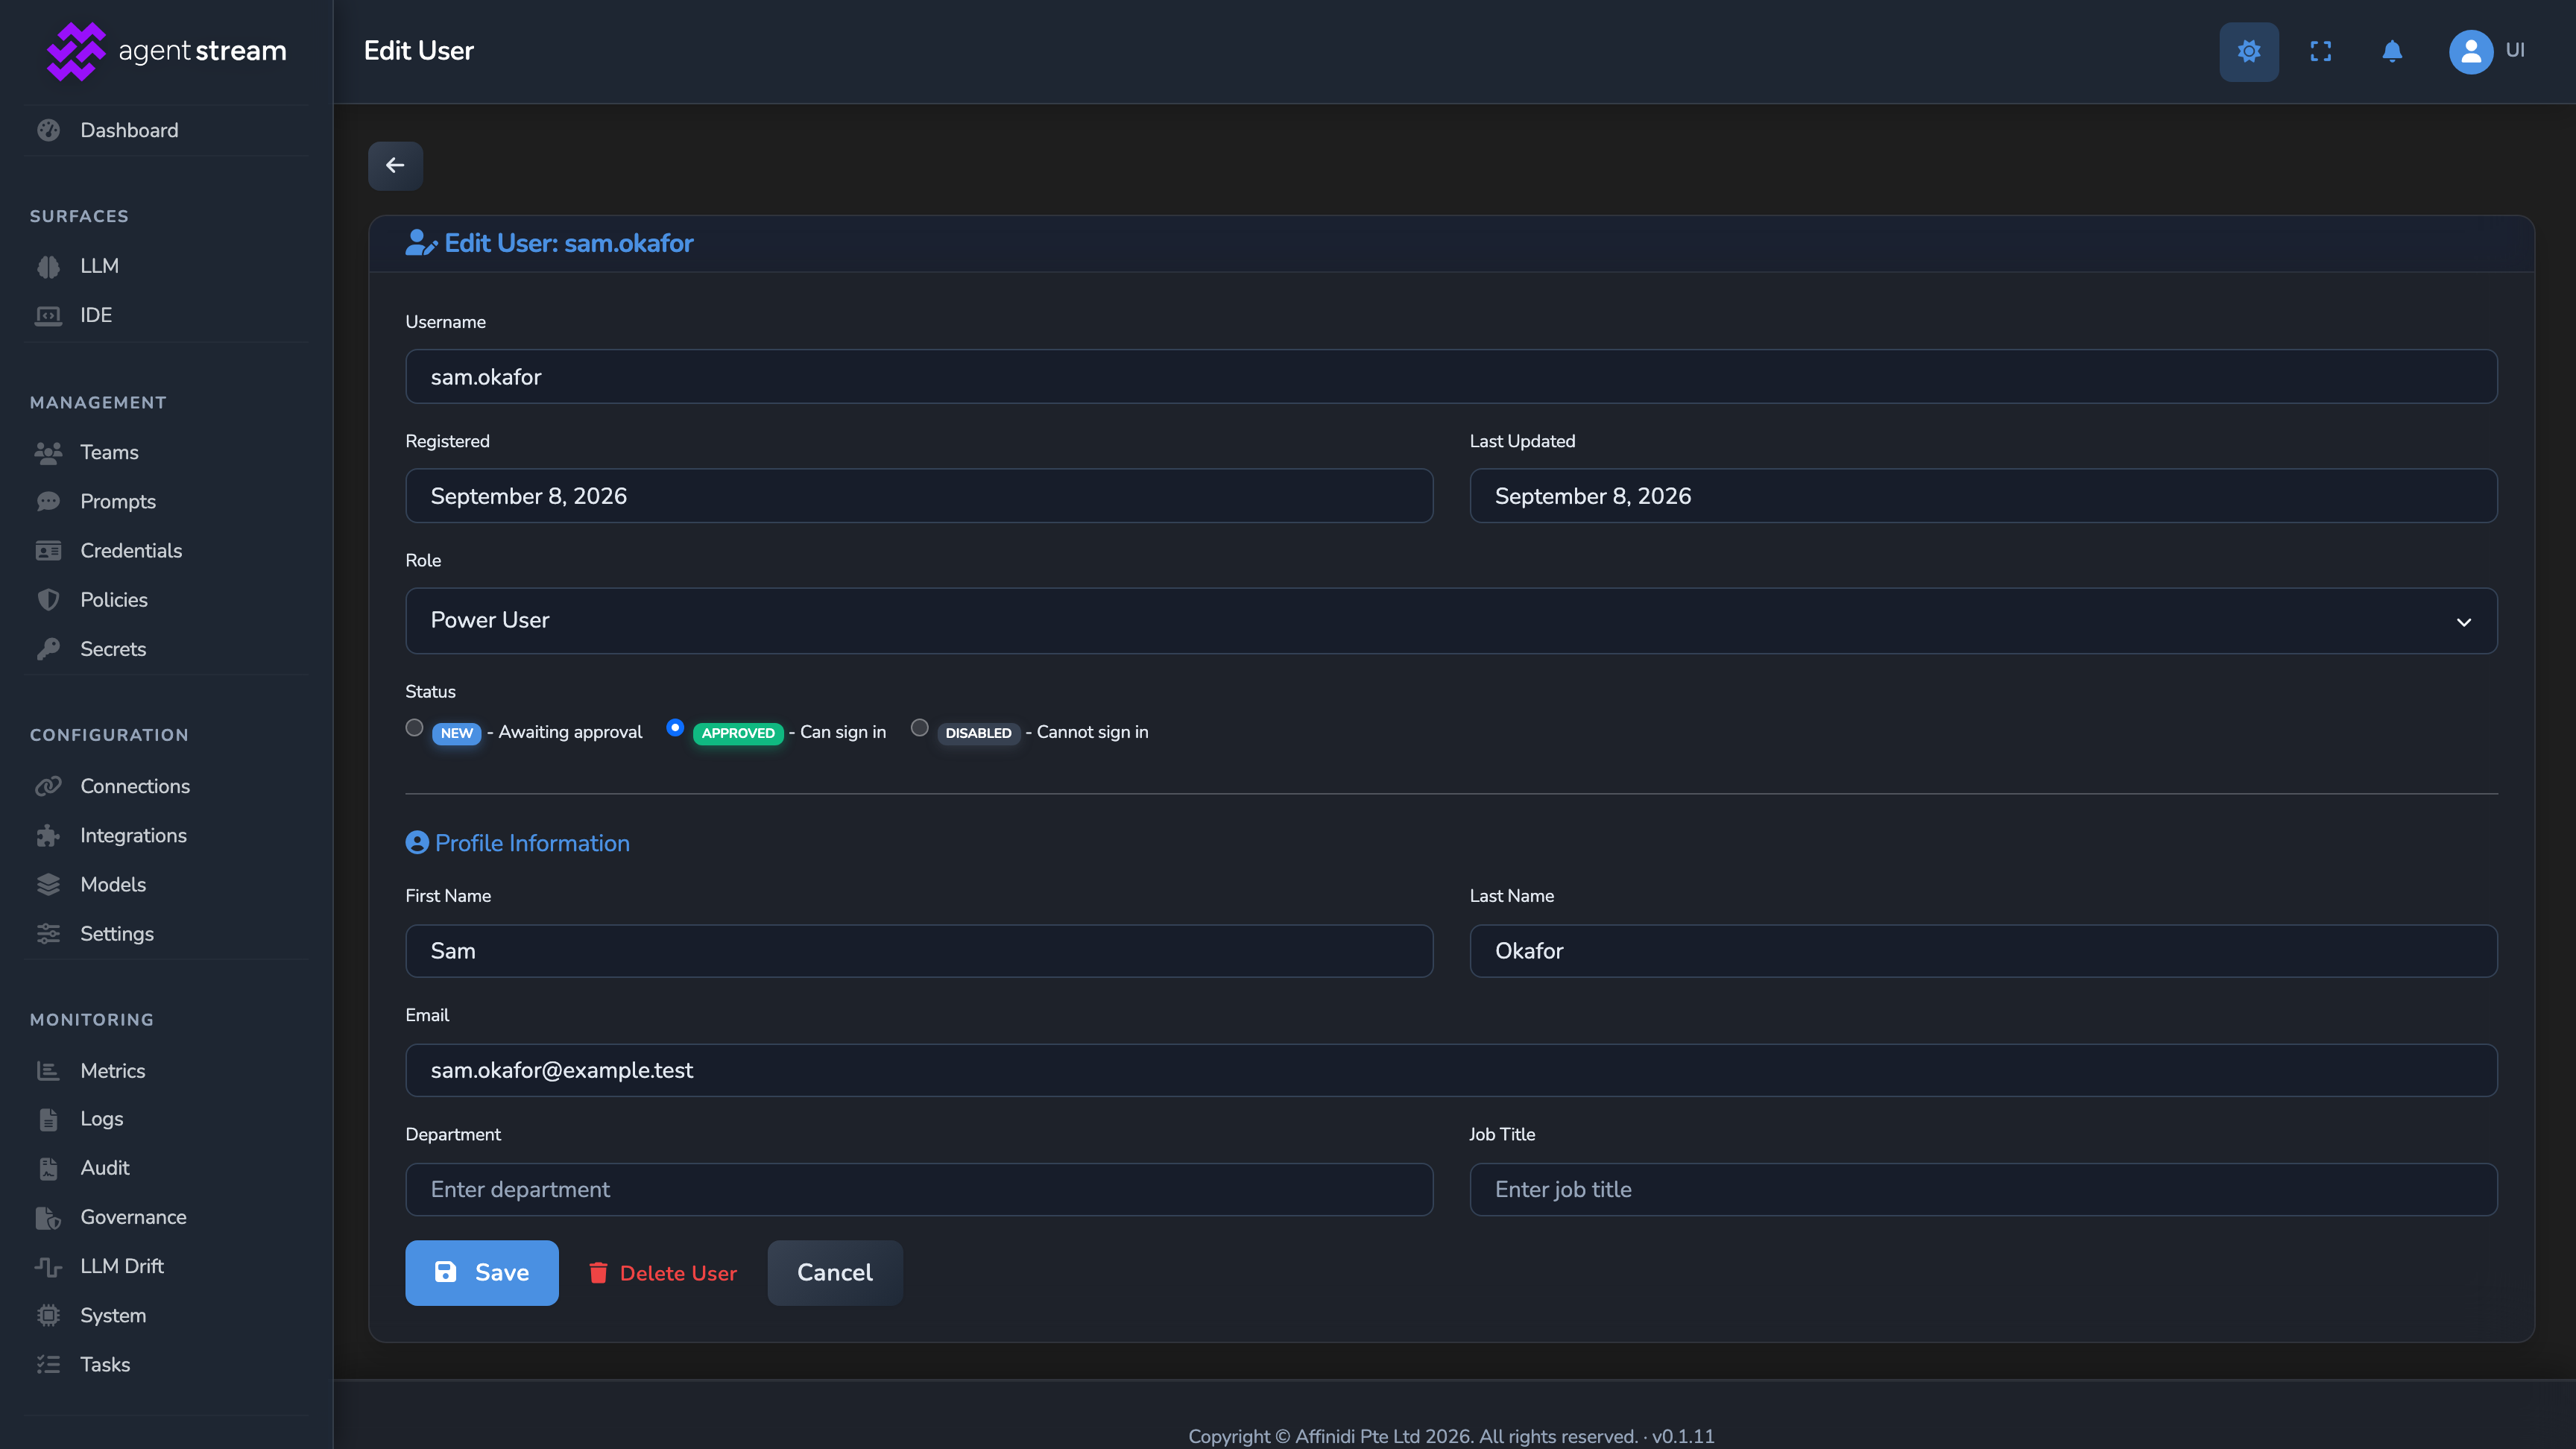The image size is (2576, 1449).
Task: Save the user changes
Action: coord(481,1272)
